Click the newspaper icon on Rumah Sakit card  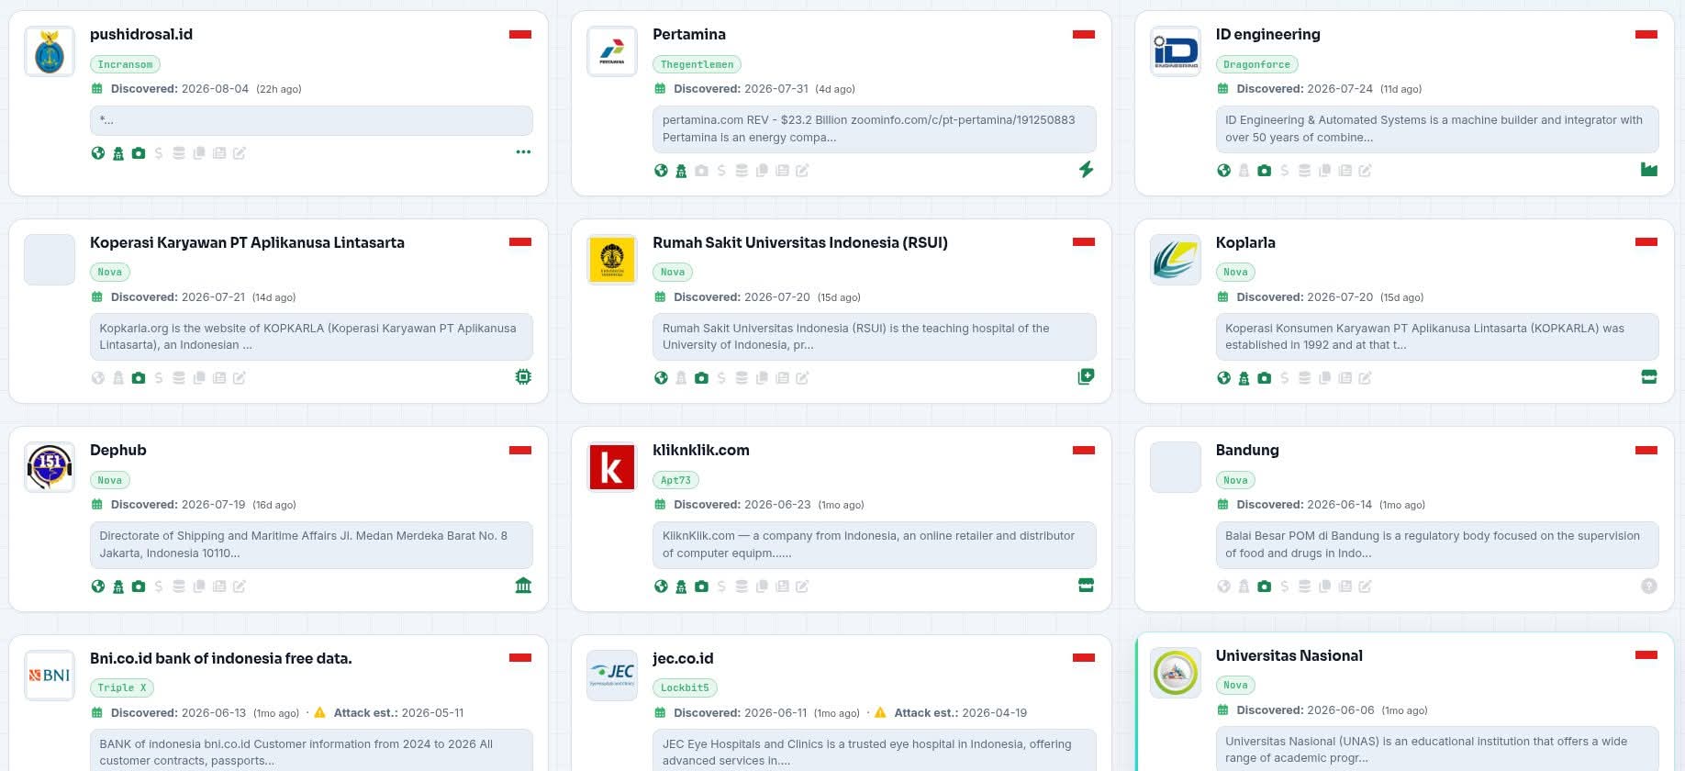coord(782,378)
